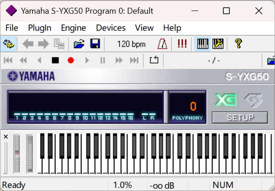The height and width of the screenshot is (191, 275).
Task: Go to next program with right arrow
Action: 43,44
